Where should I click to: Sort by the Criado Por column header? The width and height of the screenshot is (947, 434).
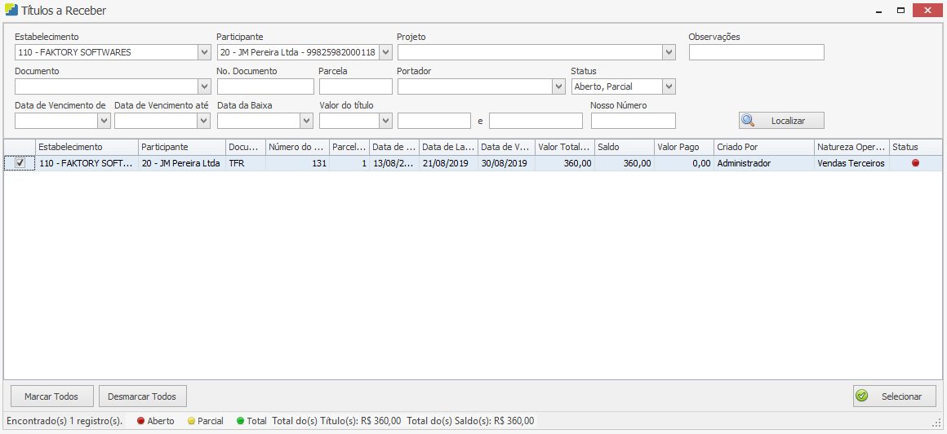pos(763,147)
